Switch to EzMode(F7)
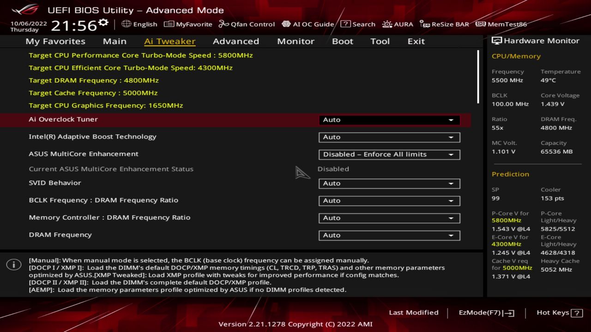This screenshot has height=332, width=591. pos(486,313)
